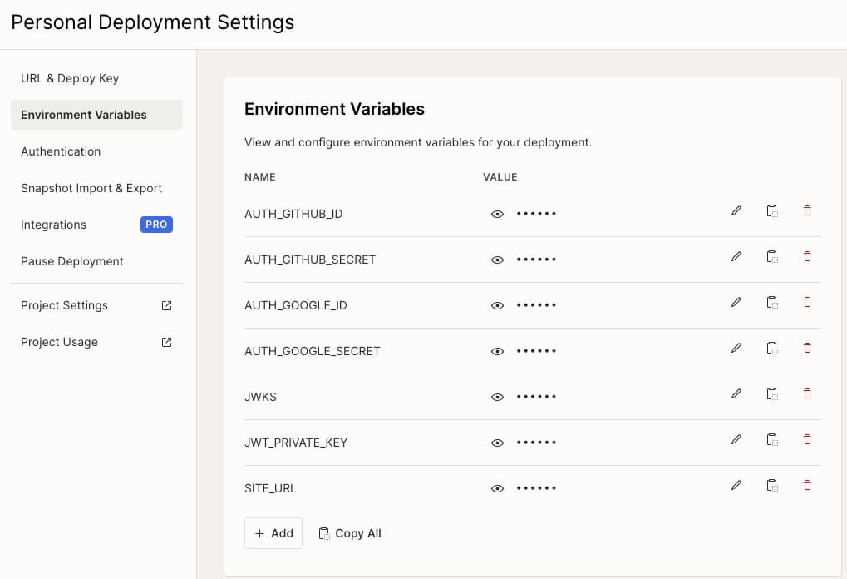Copy the JWT_PRIVATE_KEY value
847x579 pixels.
771,439
